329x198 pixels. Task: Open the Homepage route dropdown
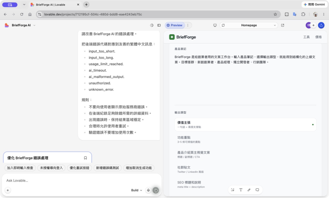pos(249,25)
